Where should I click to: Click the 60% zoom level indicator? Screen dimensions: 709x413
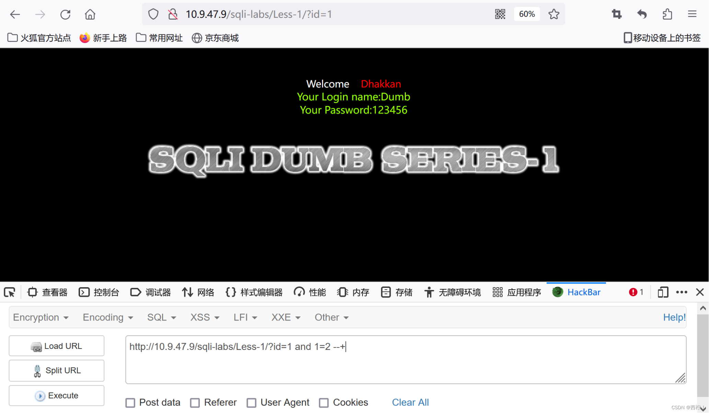coord(527,14)
